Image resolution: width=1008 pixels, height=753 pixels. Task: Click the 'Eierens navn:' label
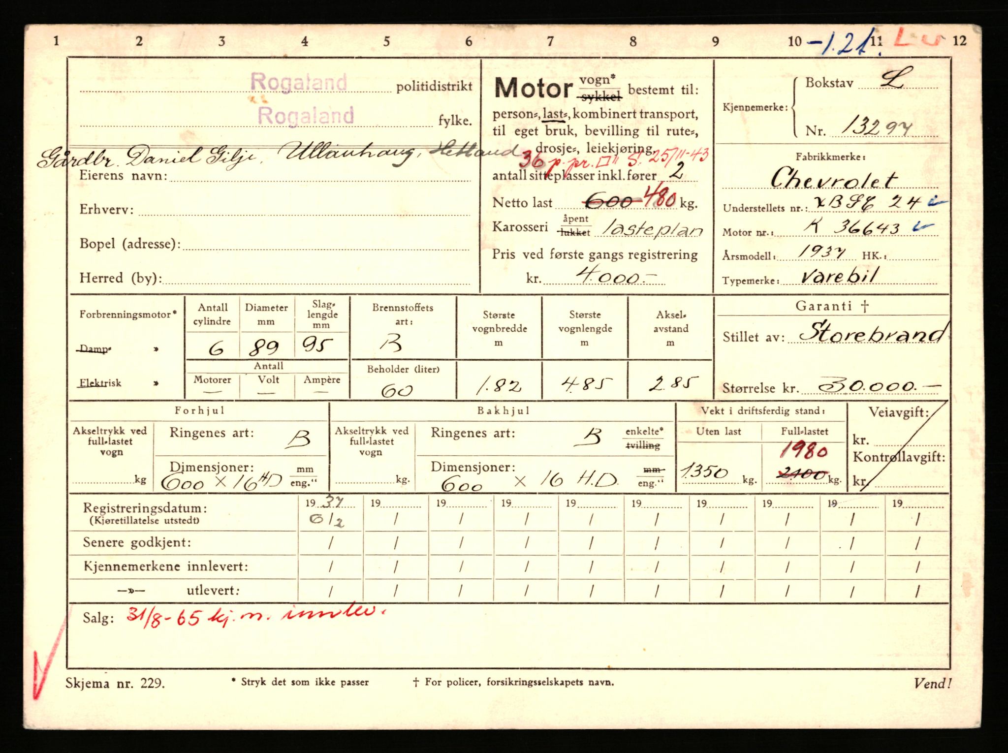pos(124,176)
